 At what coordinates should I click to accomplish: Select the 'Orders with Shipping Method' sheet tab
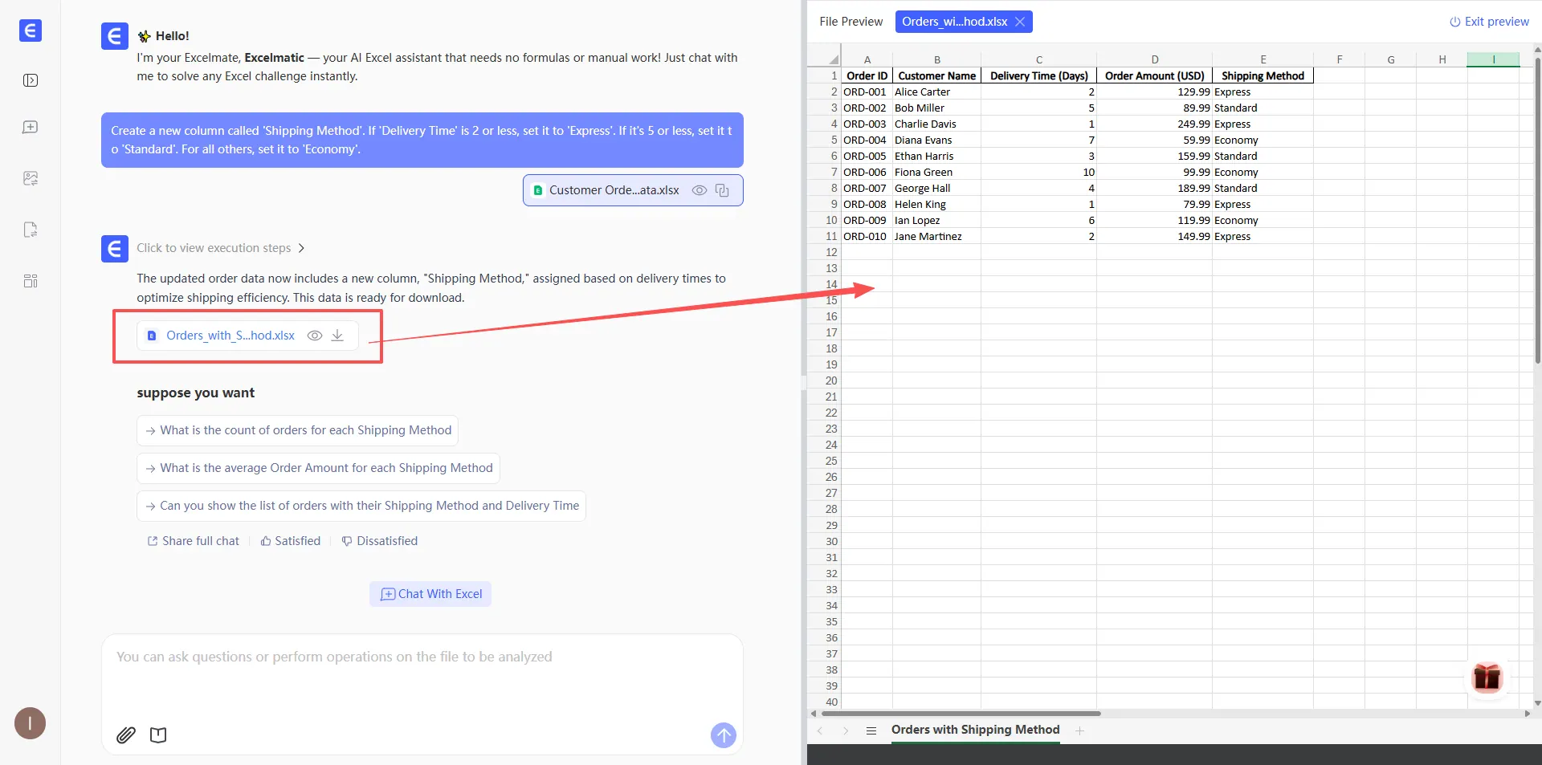(x=975, y=730)
